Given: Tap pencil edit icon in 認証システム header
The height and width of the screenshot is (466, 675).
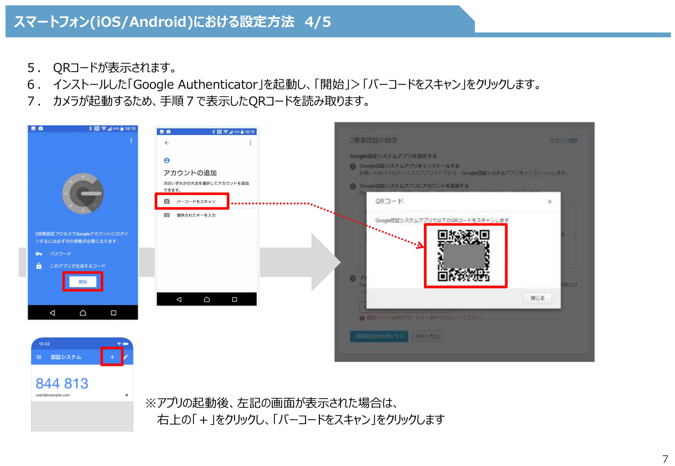Looking at the screenshot, I should (126, 357).
